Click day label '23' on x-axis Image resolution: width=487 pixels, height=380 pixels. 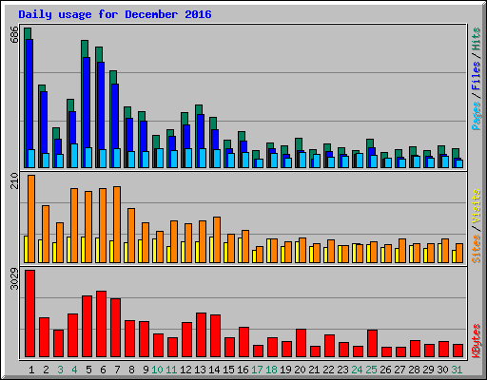pyautogui.click(x=342, y=370)
